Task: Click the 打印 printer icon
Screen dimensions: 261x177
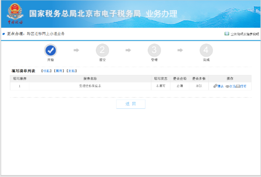Action: pos(238,86)
